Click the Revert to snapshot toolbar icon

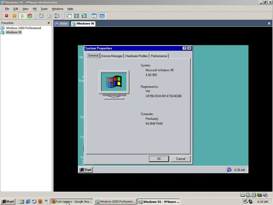49,16
